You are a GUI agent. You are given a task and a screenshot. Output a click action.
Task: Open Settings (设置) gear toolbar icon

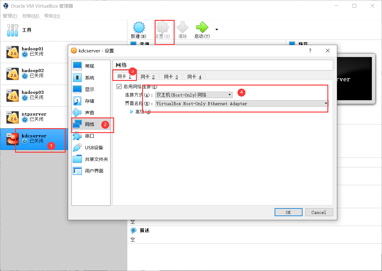coord(163,27)
